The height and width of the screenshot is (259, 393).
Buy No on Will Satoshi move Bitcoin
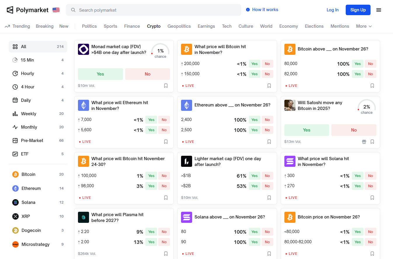(x=354, y=130)
